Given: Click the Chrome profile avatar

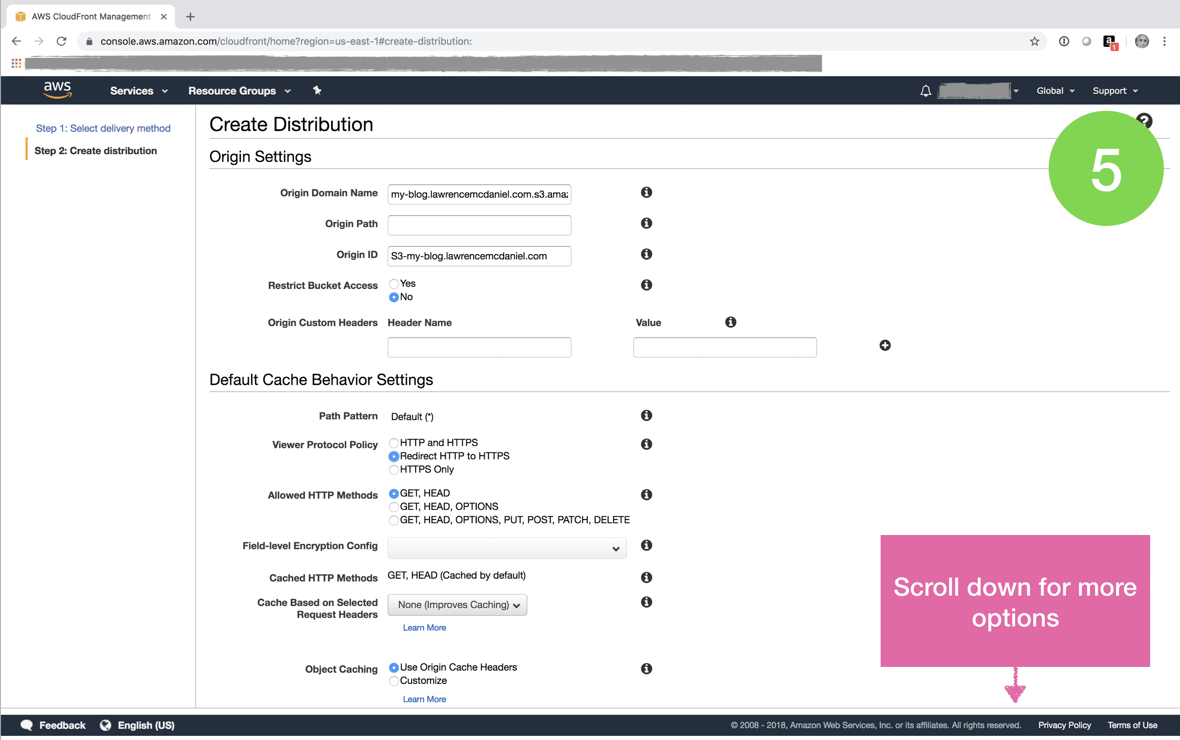Looking at the screenshot, I should [x=1142, y=42].
